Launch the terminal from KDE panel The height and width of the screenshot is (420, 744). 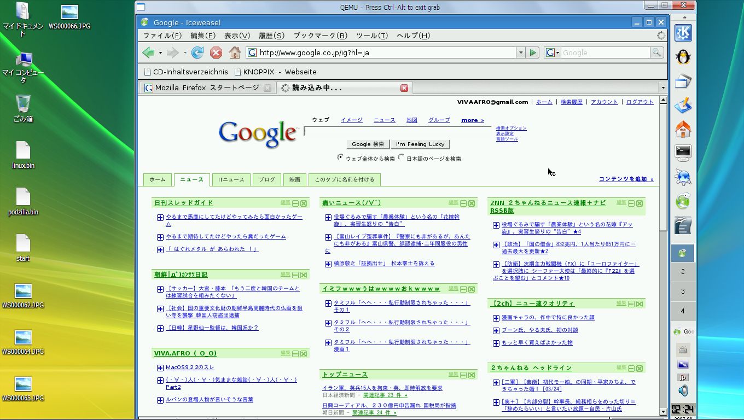click(683, 153)
